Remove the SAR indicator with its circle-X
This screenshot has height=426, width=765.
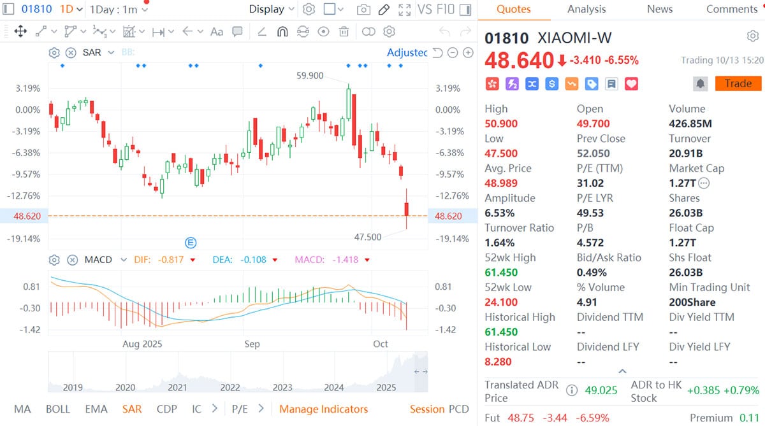pyautogui.click(x=70, y=53)
